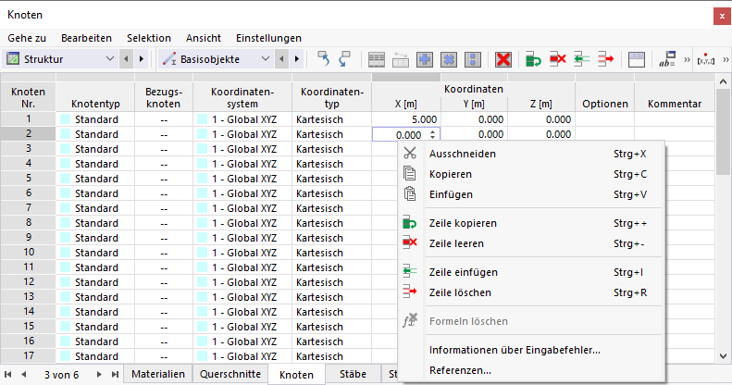The image size is (732, 385).
Task: Switch to the Materialien tab
Action: [x=158, y=374]
